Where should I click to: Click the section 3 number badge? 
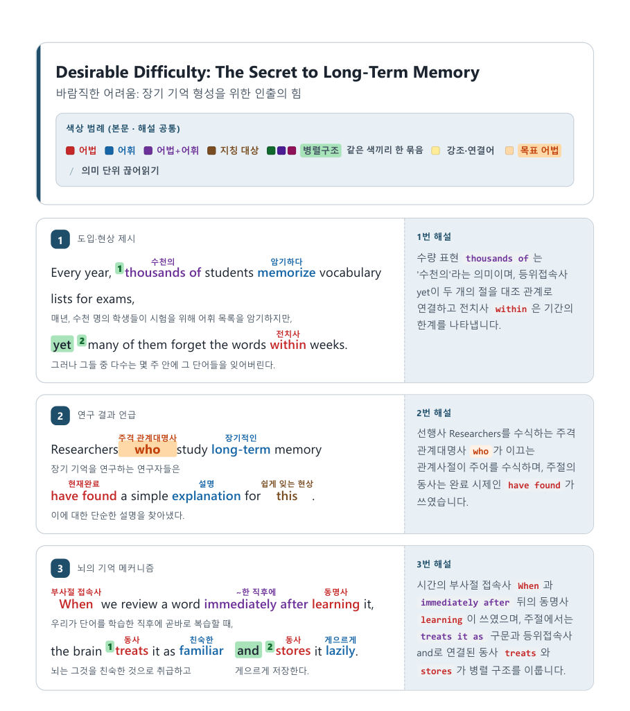[60, 569]
